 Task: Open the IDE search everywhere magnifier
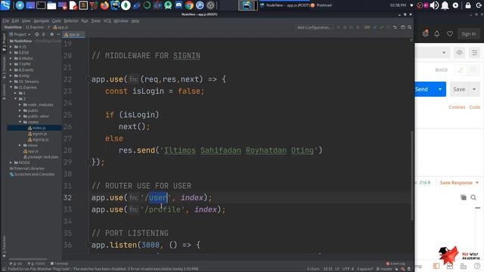410,27
